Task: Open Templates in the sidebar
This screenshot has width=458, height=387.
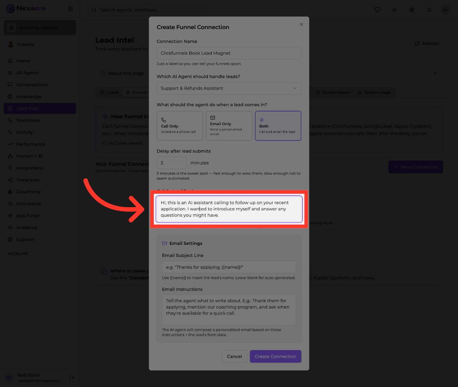Action: tap(40, 180)
